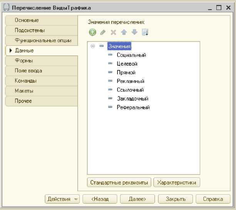Click the move up arrow icon
Screen dimensions: 236x210
click(x=124, y=32)
